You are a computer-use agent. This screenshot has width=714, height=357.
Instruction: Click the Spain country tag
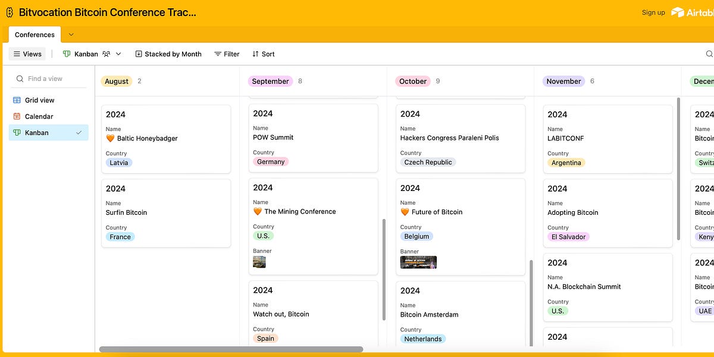(x=265, y=339)
